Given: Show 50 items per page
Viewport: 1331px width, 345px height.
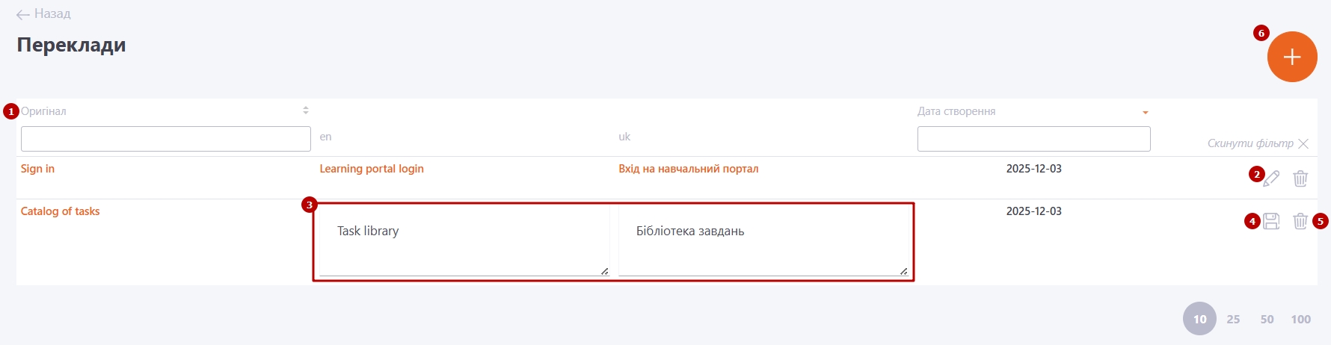Looking at the screenshot, I should 1267,319.
